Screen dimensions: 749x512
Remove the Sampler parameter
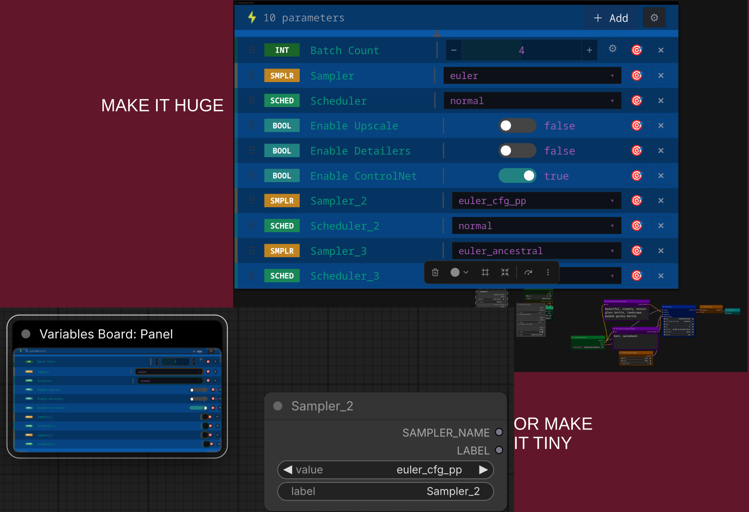[661, 75]
